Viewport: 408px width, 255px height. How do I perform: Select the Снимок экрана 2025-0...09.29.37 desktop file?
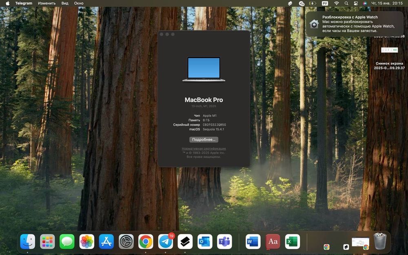389,66
